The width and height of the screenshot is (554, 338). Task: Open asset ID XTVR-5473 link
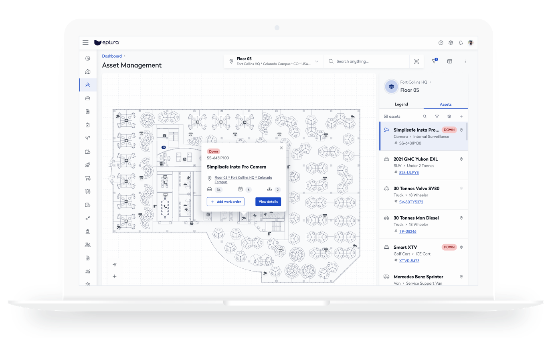tap(409, 261)
